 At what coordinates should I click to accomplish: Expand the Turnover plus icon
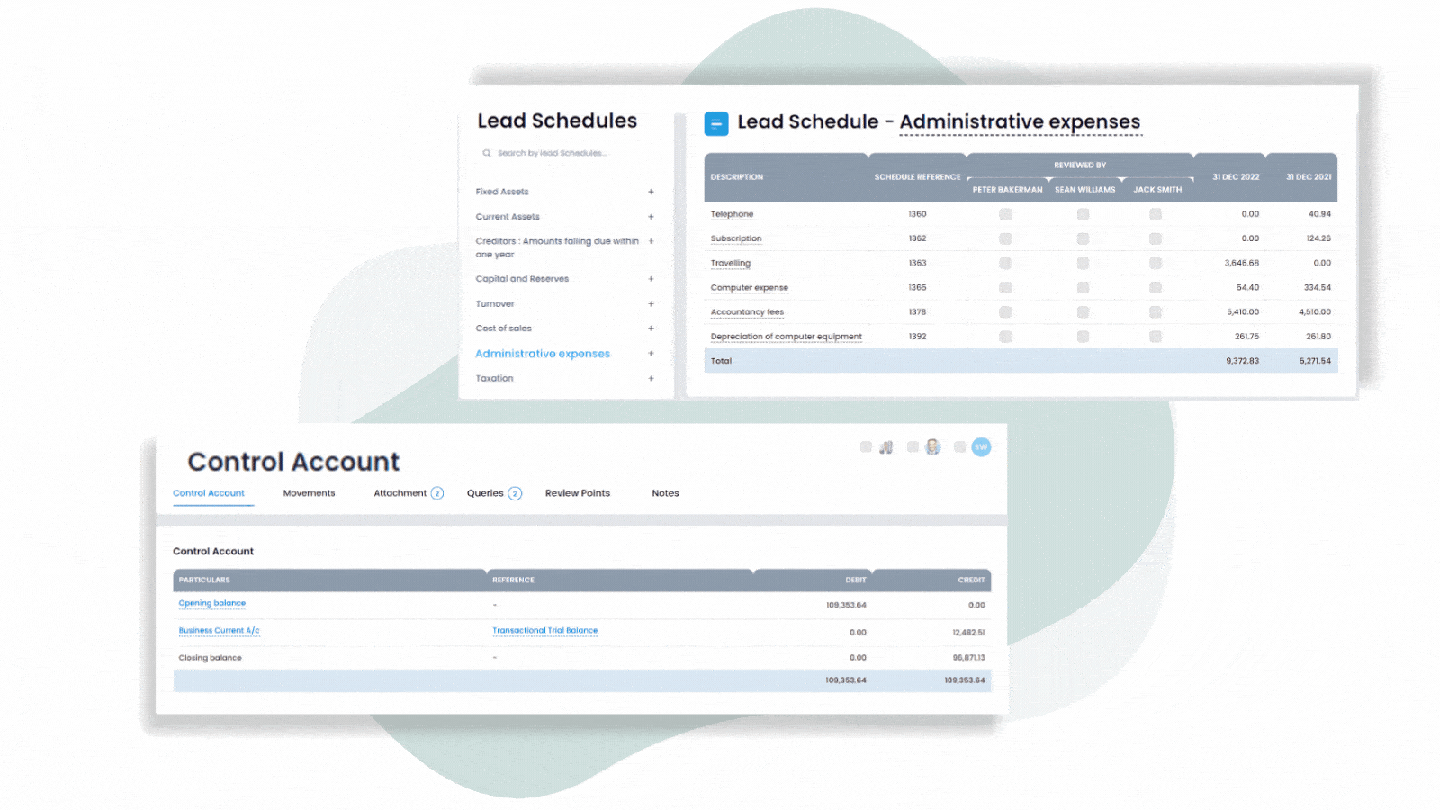coord(651,304)
